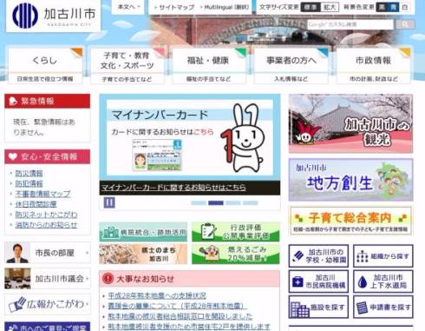Open 熊本地震の被災者総合相談窓口 link
The image size is (425, 331).
(x=180, y=316)
